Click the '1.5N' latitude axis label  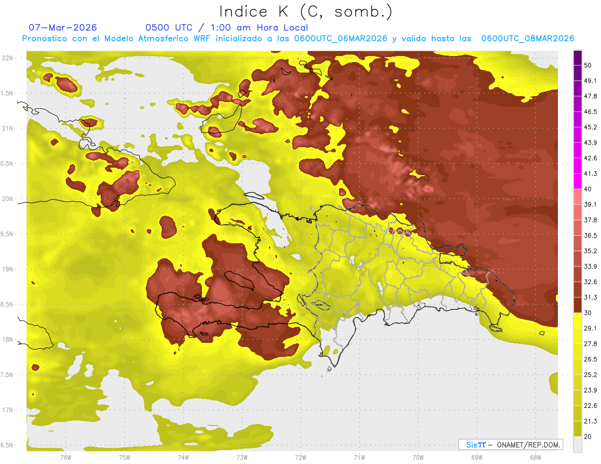coord(7,93)
